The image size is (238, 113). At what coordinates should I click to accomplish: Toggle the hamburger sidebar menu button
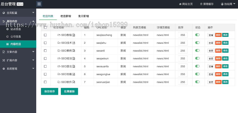click(x=39, y=4)
